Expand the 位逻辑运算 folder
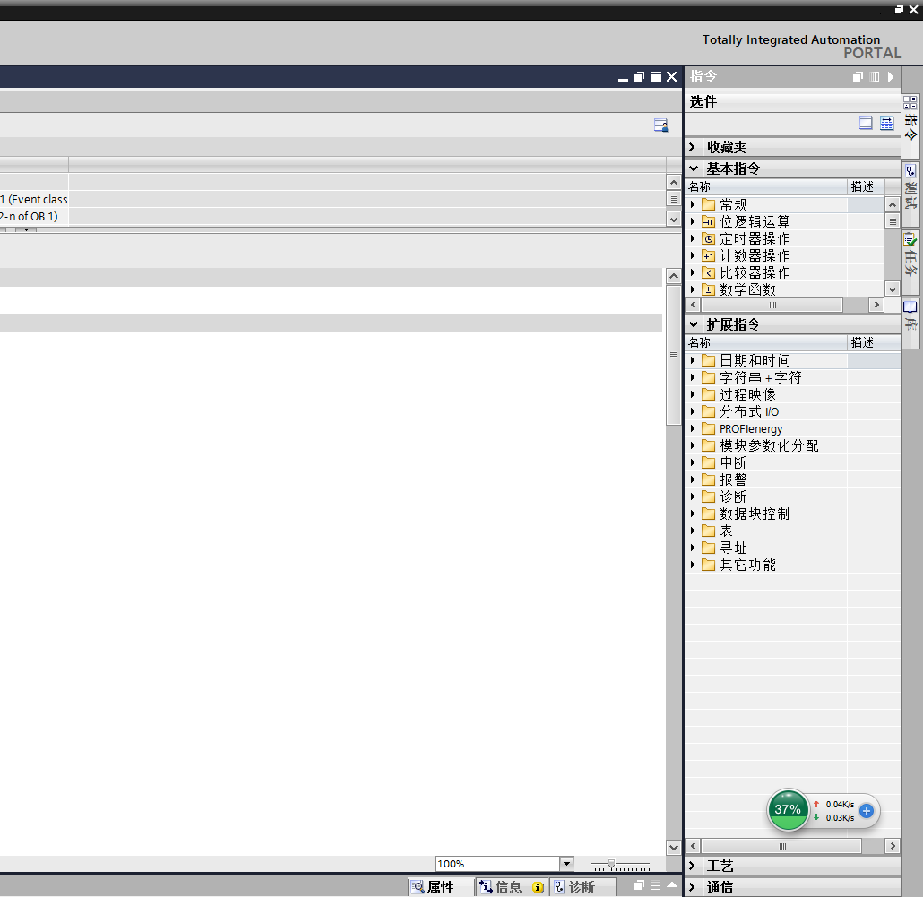 [693, 222]
